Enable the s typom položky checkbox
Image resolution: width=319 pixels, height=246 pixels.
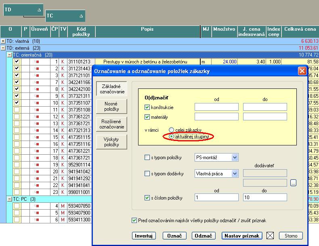(x=147, y=157)
